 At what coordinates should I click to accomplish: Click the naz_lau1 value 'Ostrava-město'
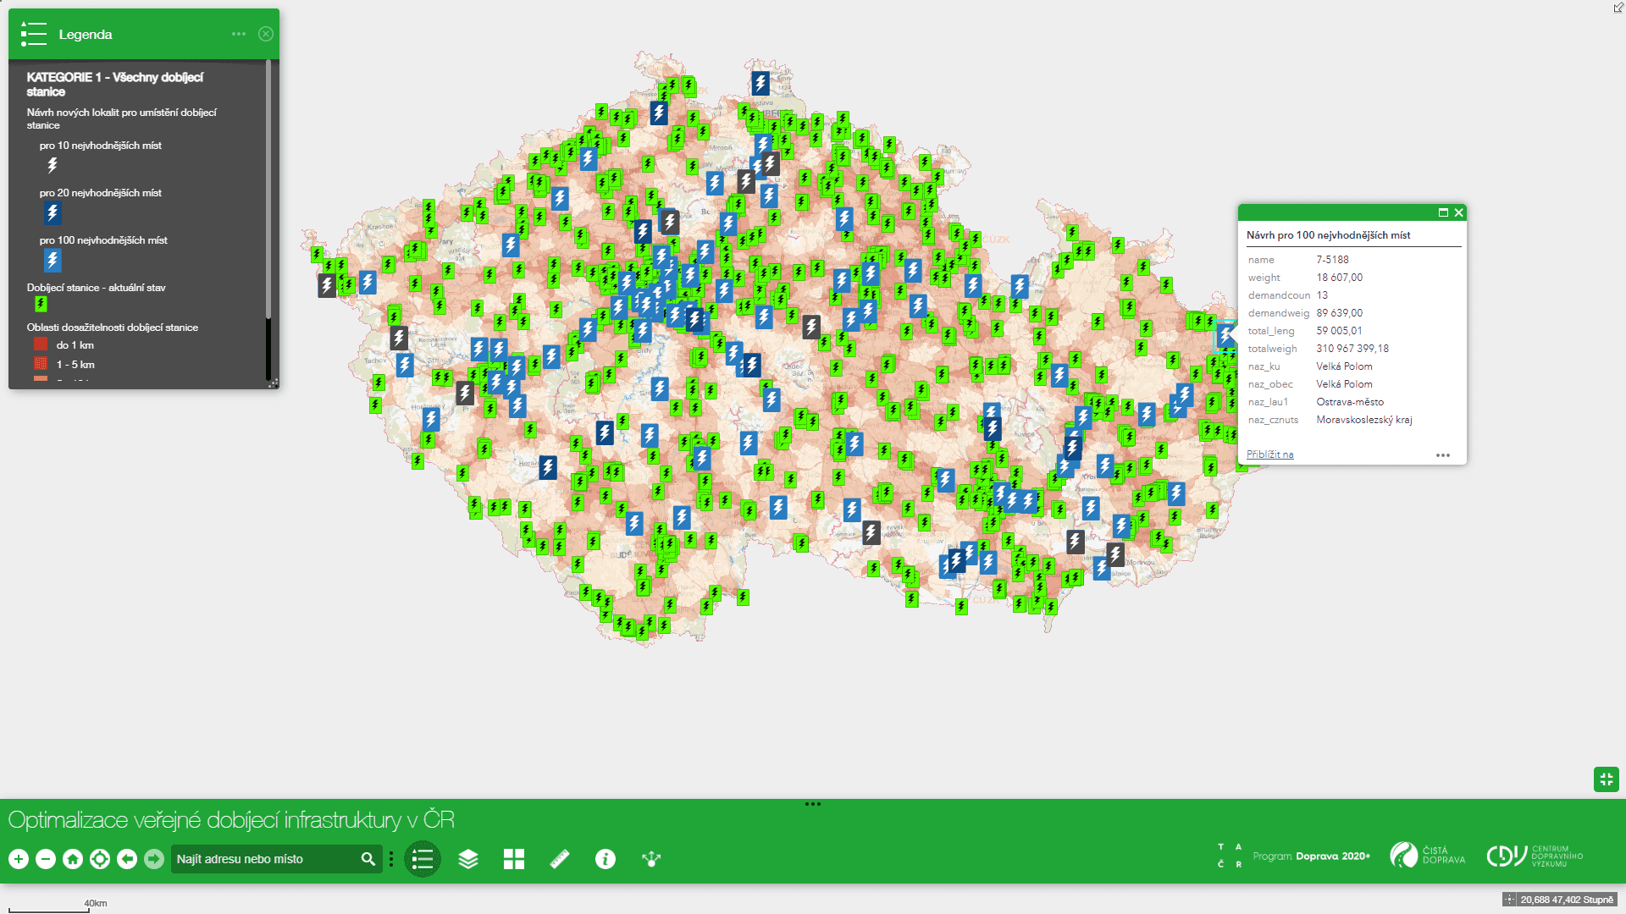1350,402
